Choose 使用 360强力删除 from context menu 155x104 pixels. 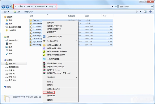[x=60, y=48]
